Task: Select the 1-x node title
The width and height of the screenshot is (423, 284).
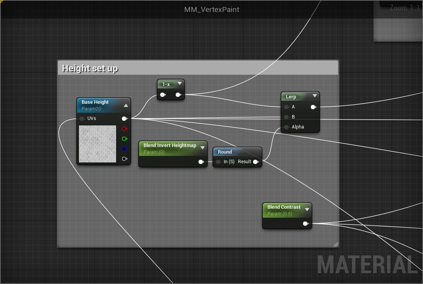Action: [x=166, y=85]
